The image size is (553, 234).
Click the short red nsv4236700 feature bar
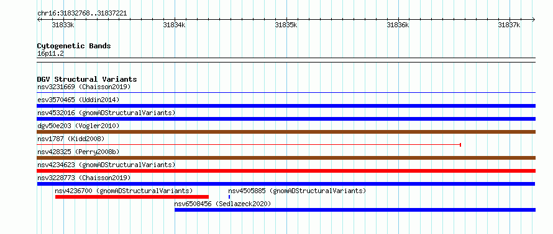tap(132, 197)
